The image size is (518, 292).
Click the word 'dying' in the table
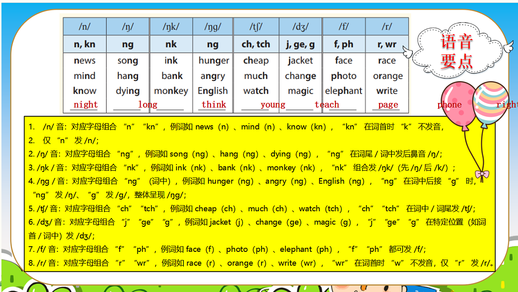pyautogui.click(x=128, y=92)
